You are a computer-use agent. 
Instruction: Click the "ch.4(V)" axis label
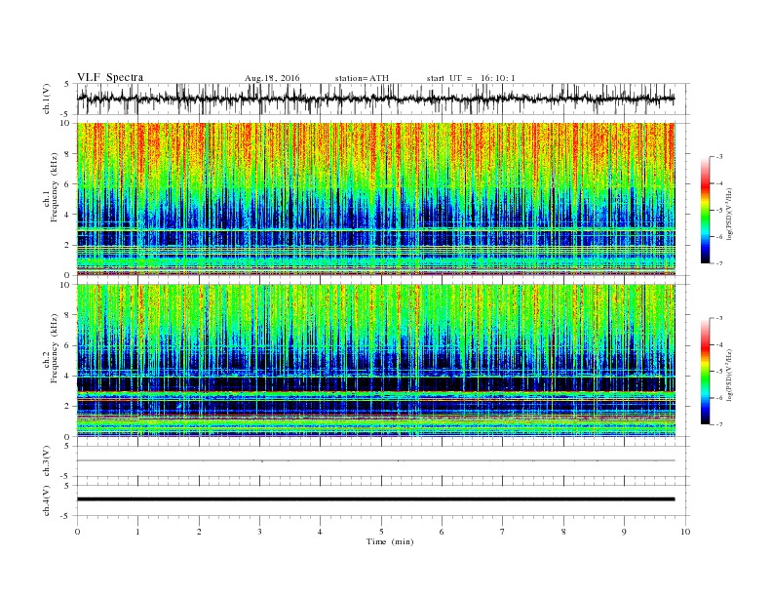tap(46, 500)
